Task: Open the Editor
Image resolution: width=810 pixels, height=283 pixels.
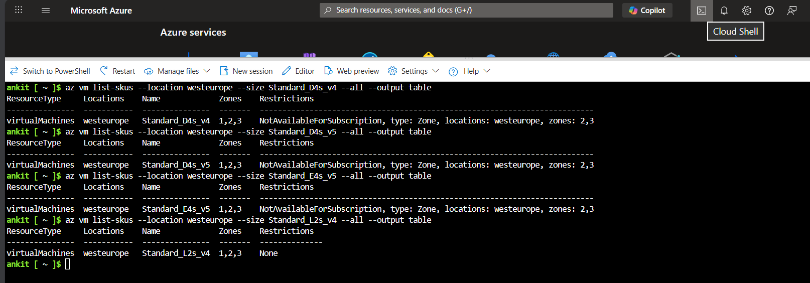Action: (298, 71)
